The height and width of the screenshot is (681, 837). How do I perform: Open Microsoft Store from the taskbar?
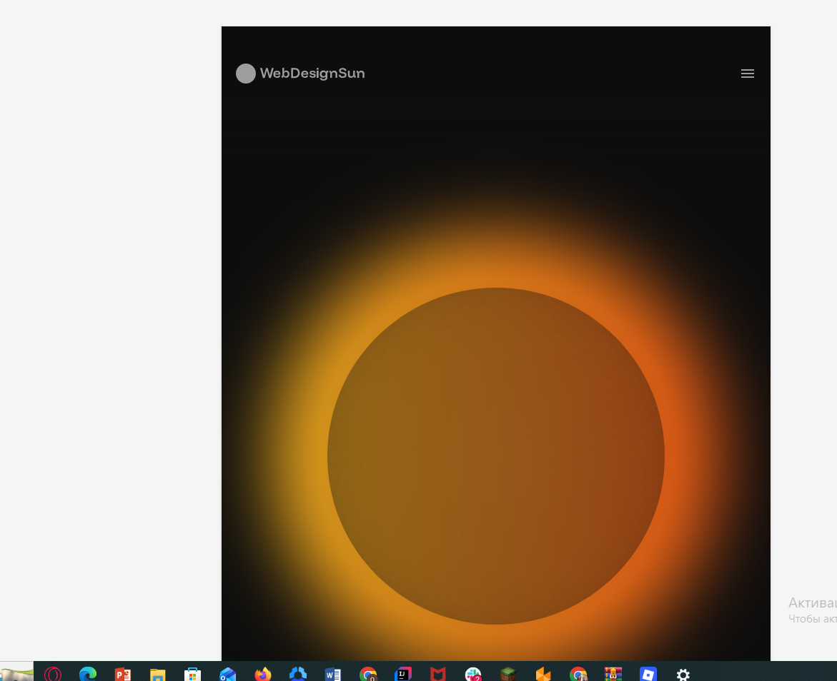193,674
